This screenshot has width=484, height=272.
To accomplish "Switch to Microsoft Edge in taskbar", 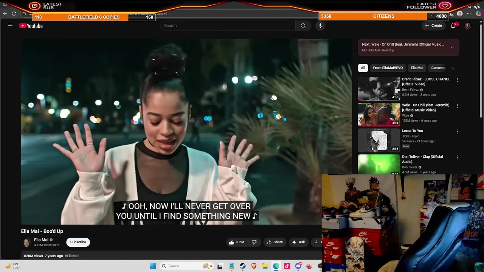I will pyautogui.click(x=276, y=266).
